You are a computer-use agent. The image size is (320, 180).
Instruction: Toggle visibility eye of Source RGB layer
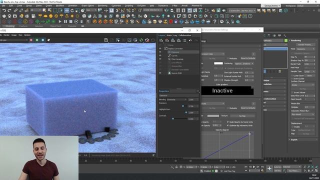160,73
